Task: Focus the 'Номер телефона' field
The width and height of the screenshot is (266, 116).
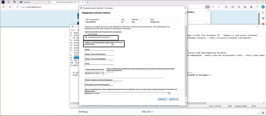Action: pyautogui.click(x=99, y=82)
